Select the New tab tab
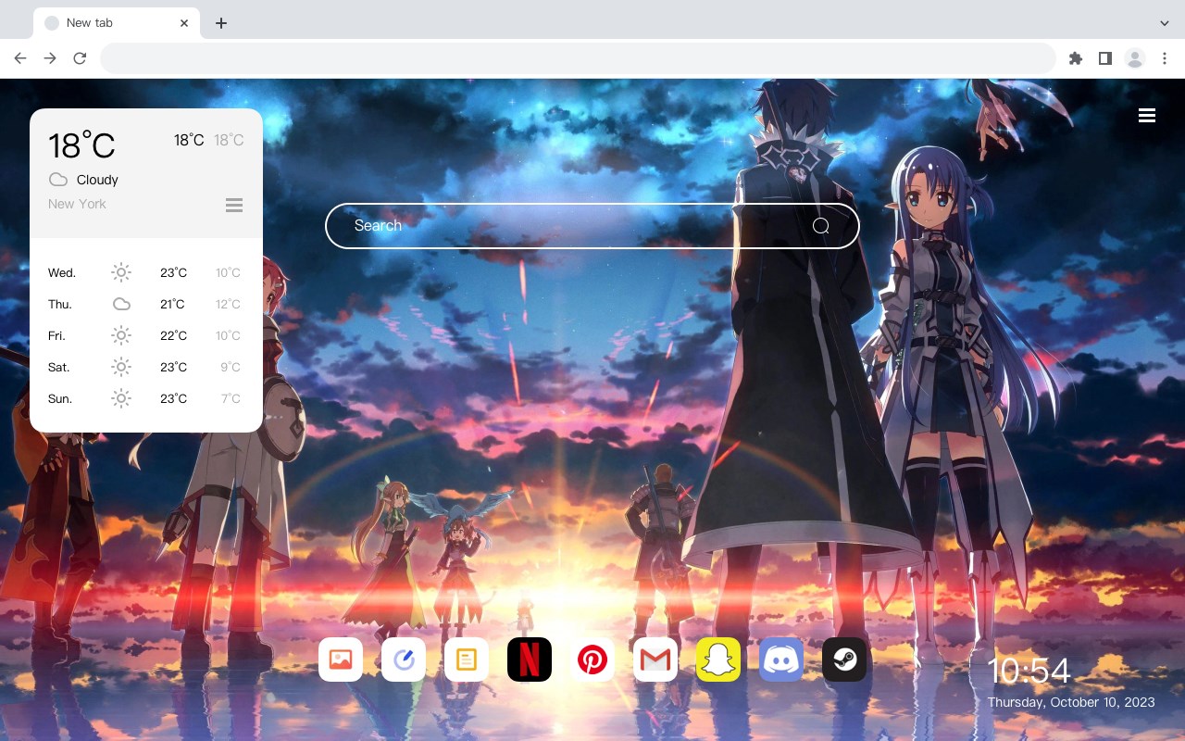The width and height of the screenshot is (1185, 741). (x=117, y=23)
